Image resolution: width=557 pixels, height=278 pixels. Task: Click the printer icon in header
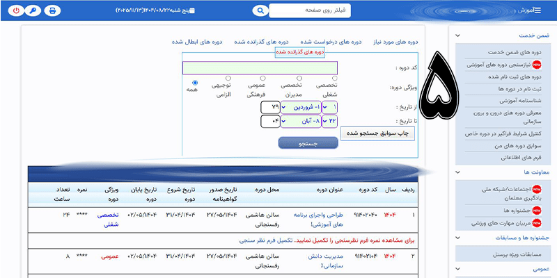tap(53, 10)
